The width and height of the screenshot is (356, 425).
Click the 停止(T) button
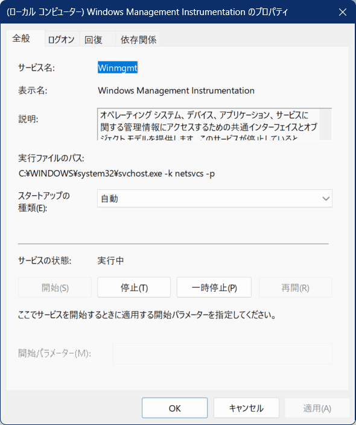point(134,288)
